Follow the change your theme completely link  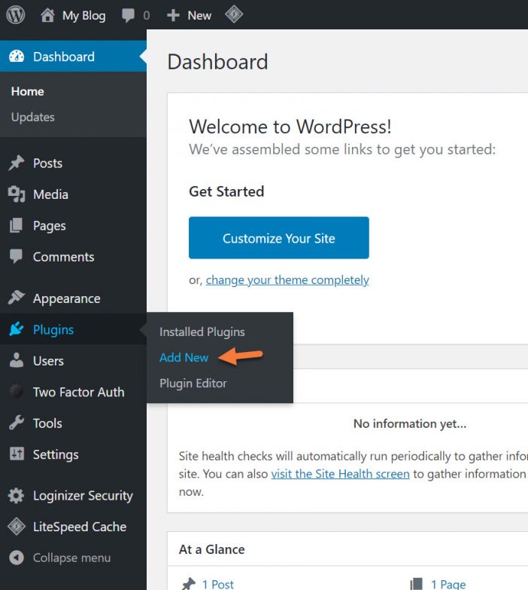(287, 280)
